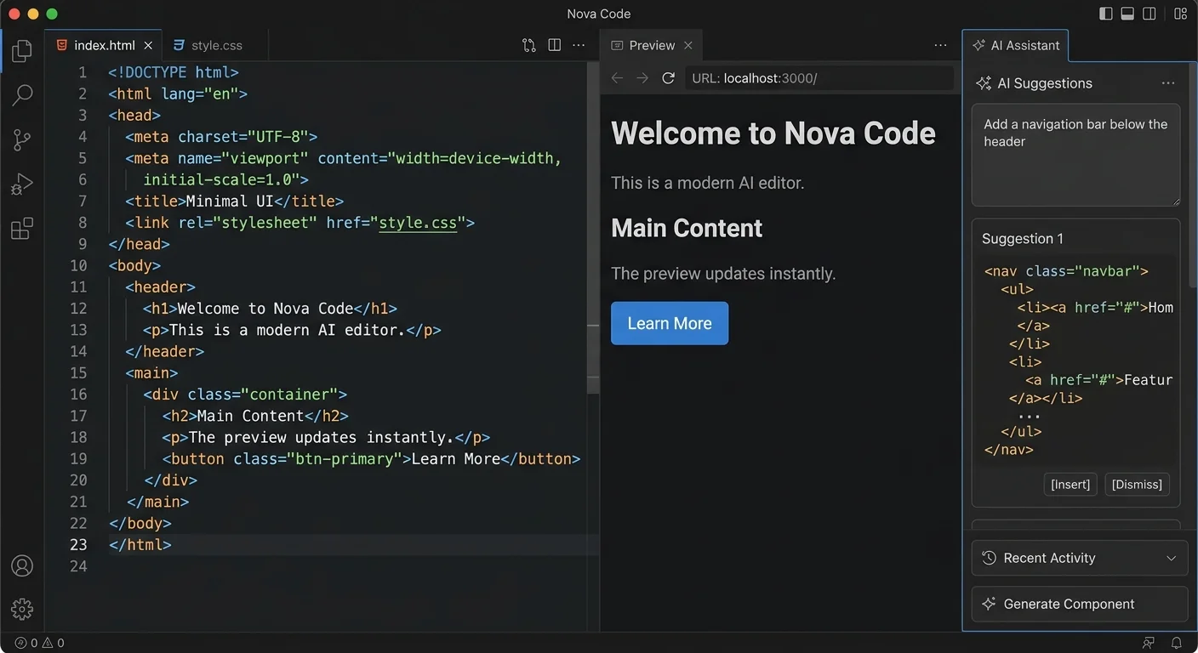Click the button class="btn-primary" code line
The image size is (1198, 653).
pyautogui.click(x=370, y=459)
